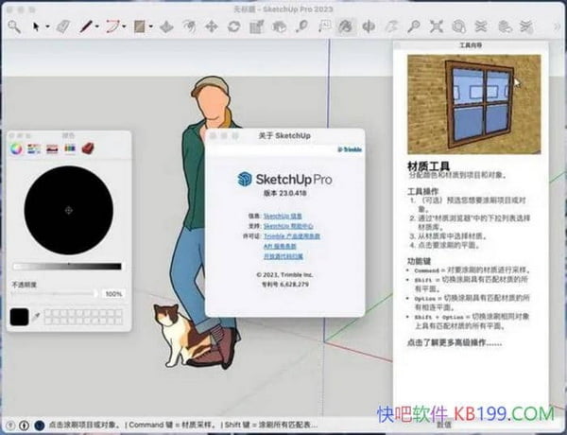Open the SketchUp 帮助中心 link

tap(287, 227)
